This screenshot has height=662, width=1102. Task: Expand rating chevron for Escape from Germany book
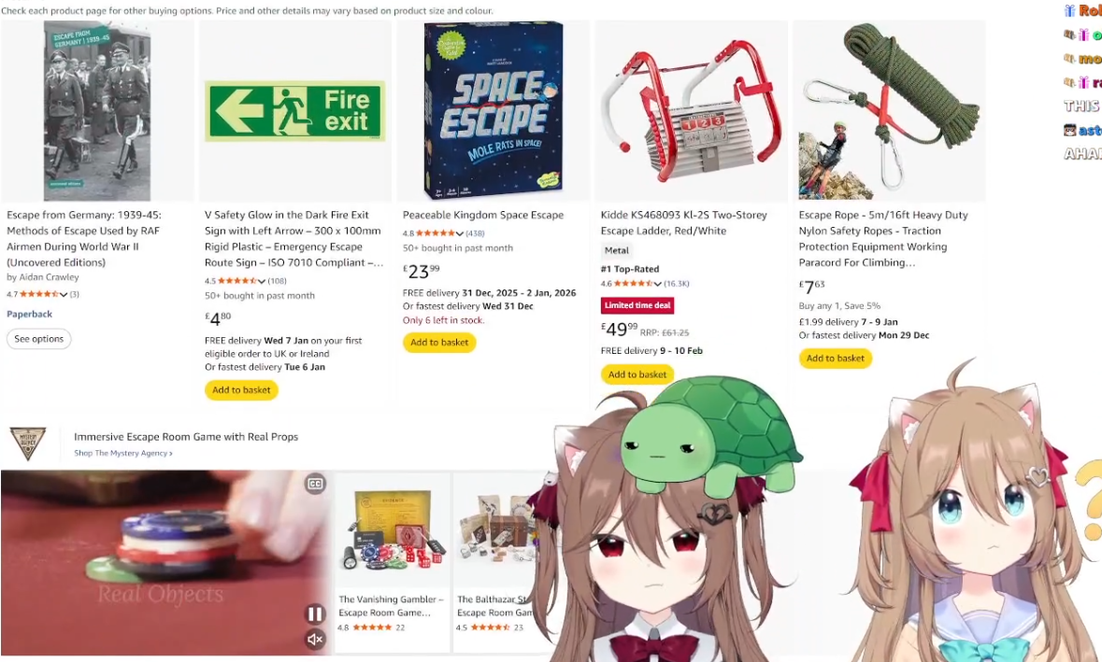pyautogui.click(x=64, y=294)
